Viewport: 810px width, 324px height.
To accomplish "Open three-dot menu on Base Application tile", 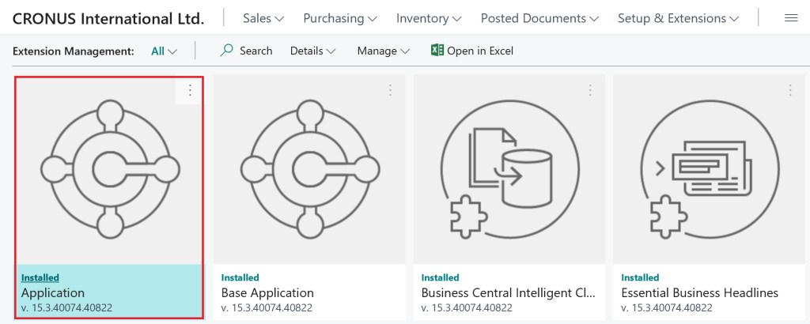I will 389,91.
